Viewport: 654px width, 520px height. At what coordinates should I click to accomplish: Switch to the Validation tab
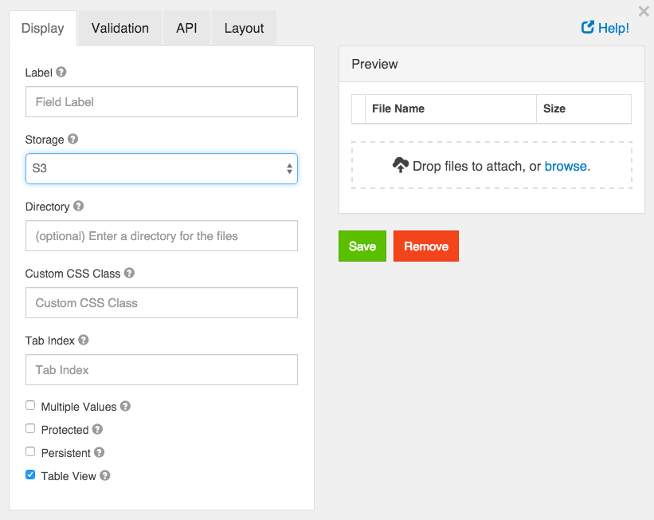click(119, 28)
